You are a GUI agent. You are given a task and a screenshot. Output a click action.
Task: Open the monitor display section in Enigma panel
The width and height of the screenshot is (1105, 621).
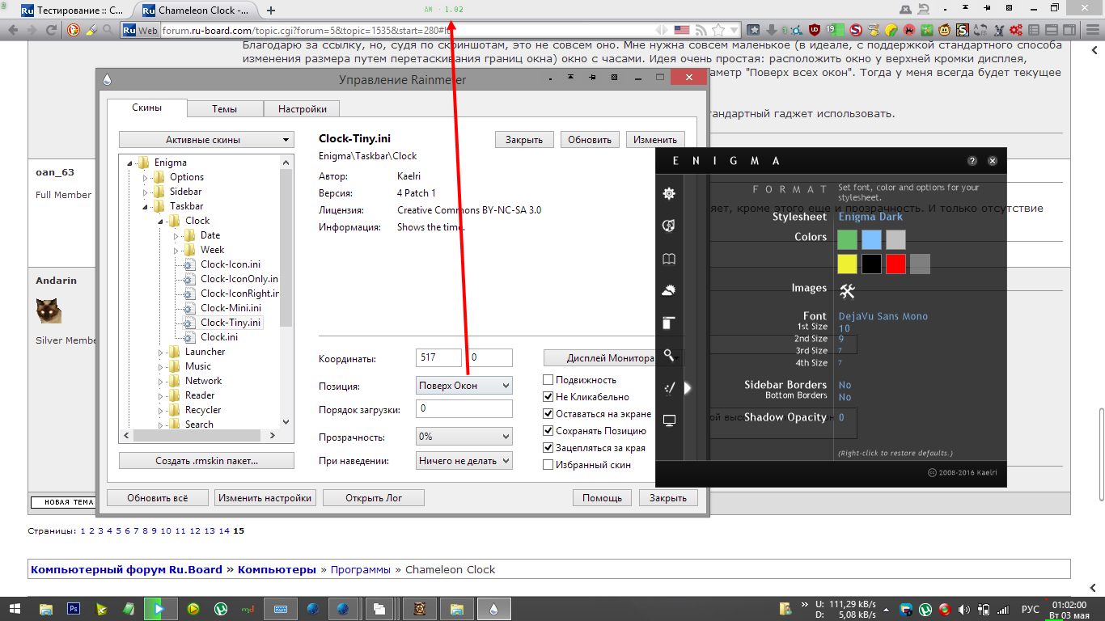[668, 420]
